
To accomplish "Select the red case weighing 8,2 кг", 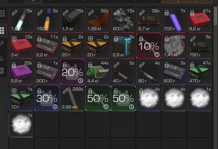I will tap(200, 20).
